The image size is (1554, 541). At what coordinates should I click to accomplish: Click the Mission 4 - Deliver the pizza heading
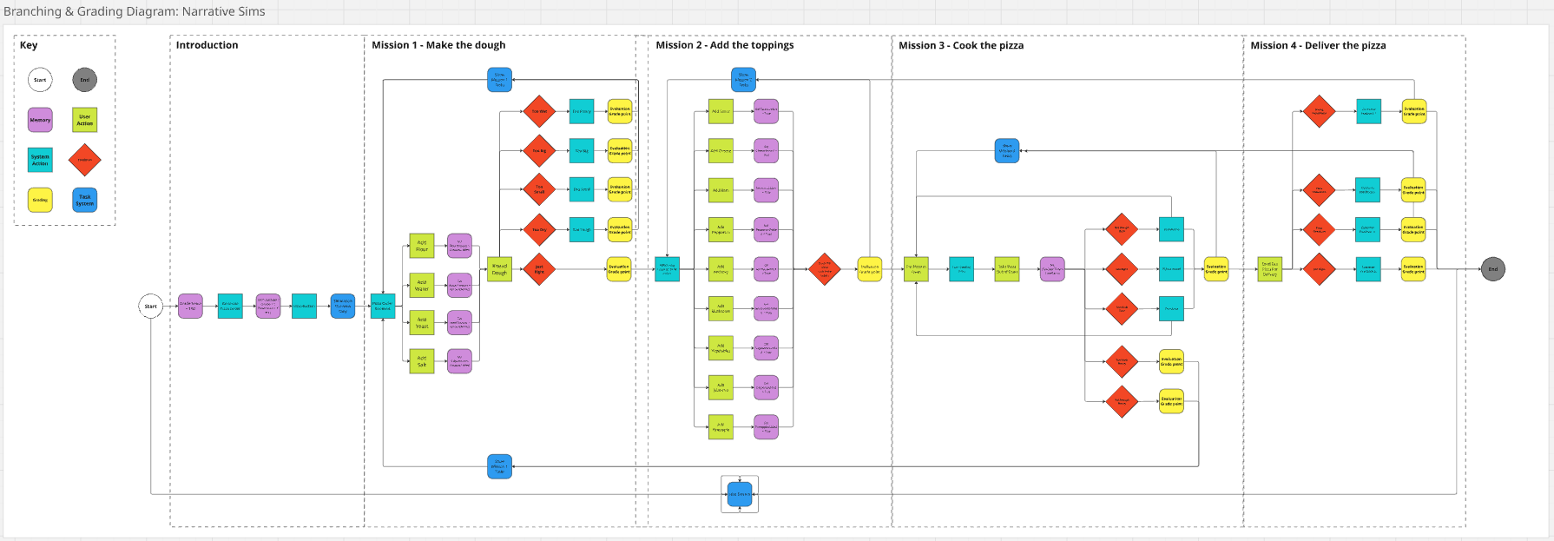tap(1318, 45)
